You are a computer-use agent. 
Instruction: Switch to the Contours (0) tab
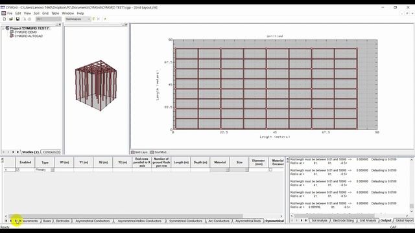[52, 152]
